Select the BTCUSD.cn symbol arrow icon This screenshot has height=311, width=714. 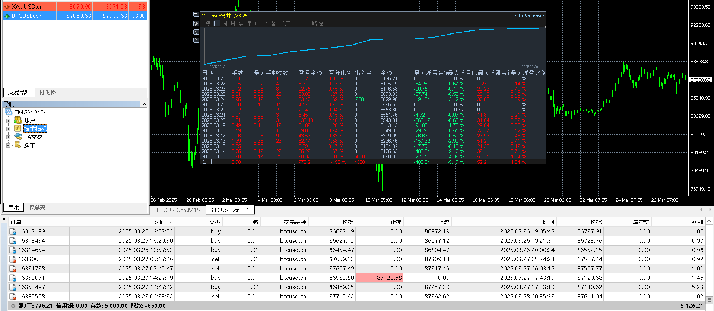pos(7,16)
